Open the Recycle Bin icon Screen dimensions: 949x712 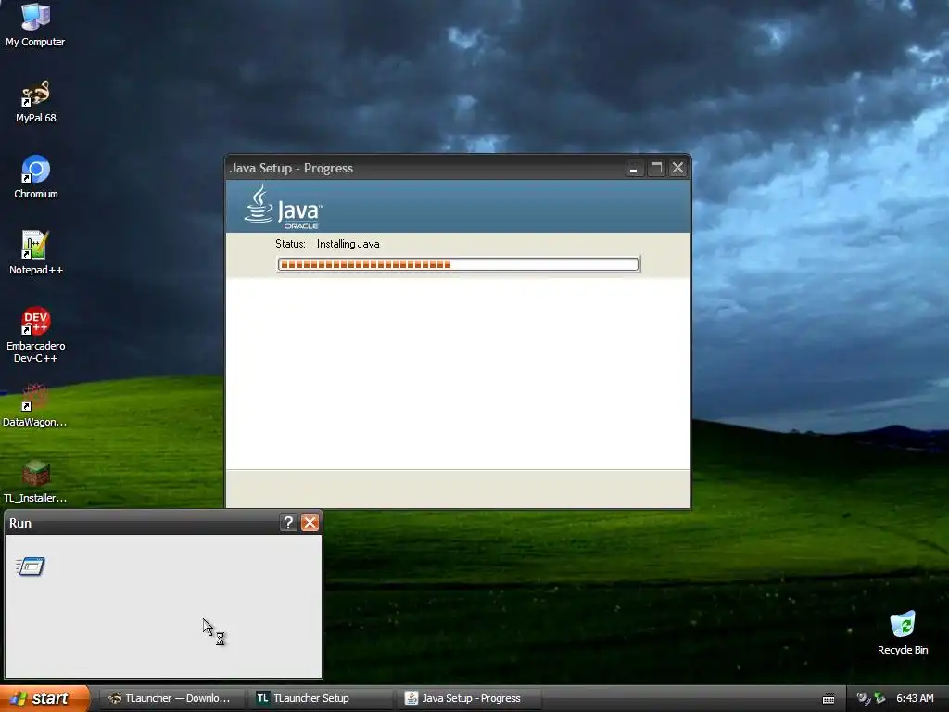point(903,633)
